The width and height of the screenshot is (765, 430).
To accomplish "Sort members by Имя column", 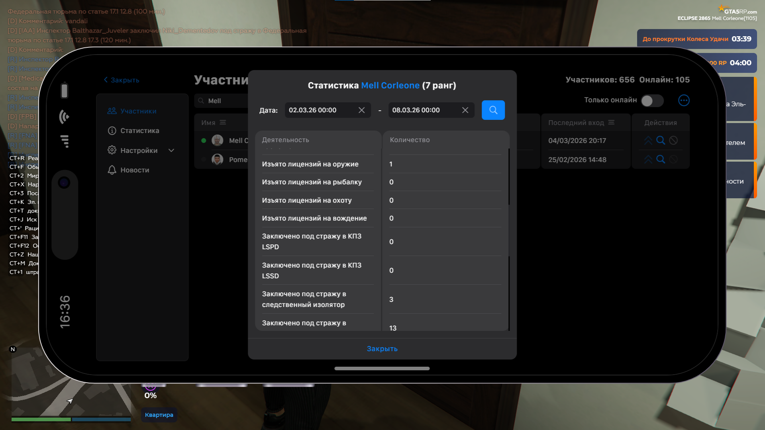I will click(x=223, y=123).
